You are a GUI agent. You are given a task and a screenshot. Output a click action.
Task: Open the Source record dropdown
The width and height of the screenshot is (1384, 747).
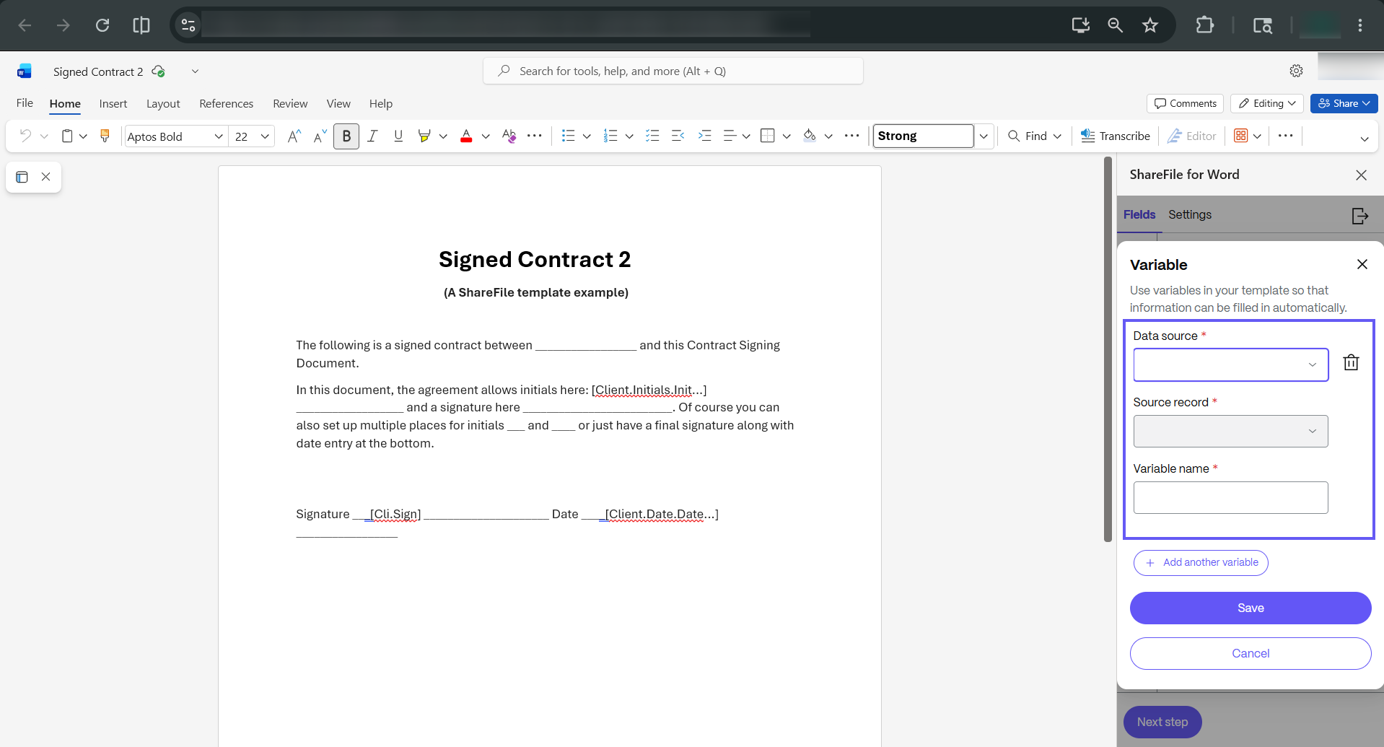(x=1230, y=431)
